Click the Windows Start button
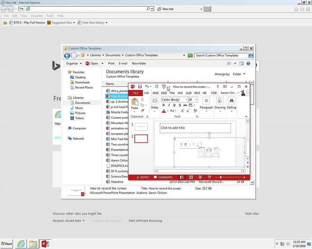Image resolution: width=312 pixels, height=249 pixels. tap(7, 243)
